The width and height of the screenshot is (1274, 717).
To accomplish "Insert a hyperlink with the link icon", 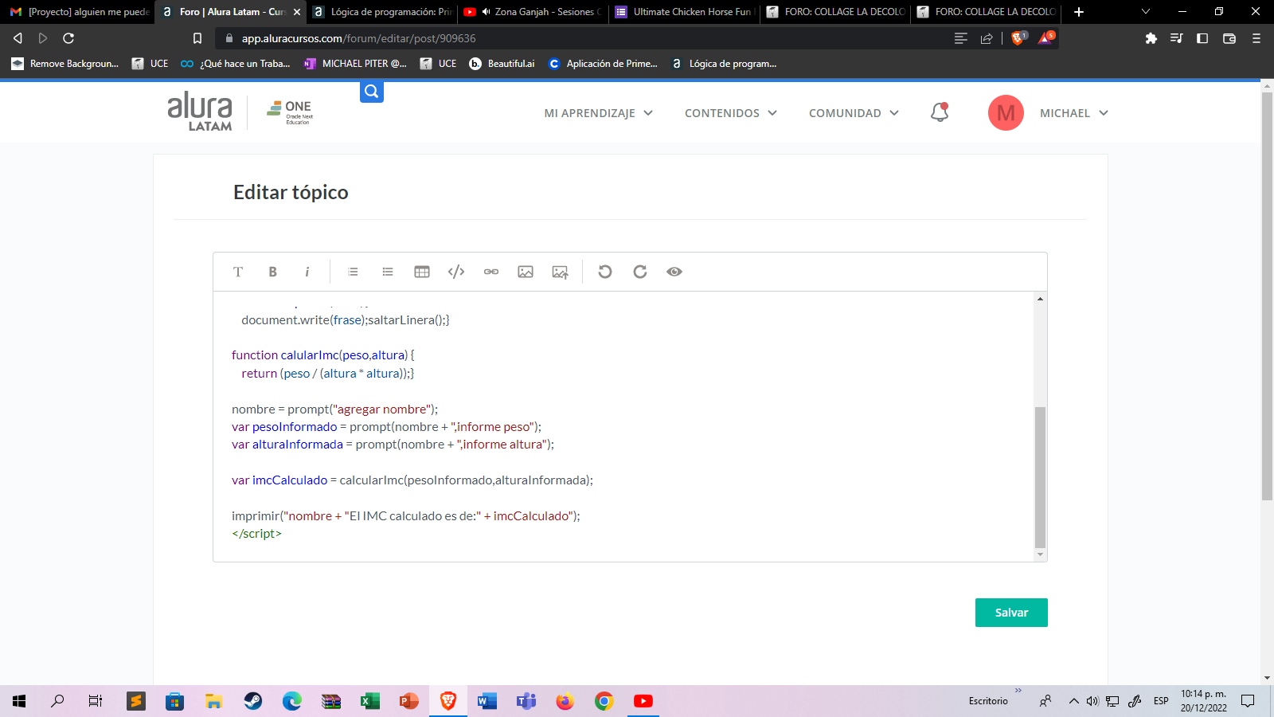I will pos(491,272).
